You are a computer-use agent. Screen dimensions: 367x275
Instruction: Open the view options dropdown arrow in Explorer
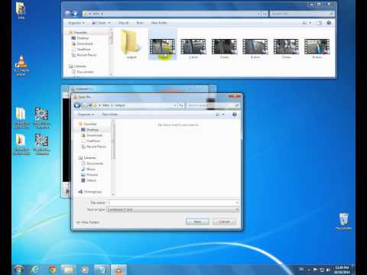[x=310, y=23]
